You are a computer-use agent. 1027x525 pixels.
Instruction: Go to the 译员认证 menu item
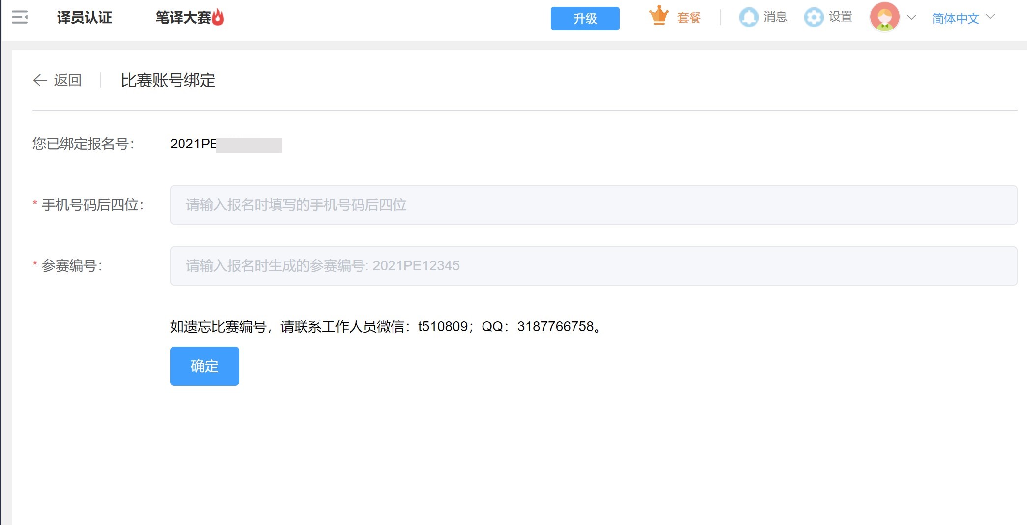[x=85, y=18]
